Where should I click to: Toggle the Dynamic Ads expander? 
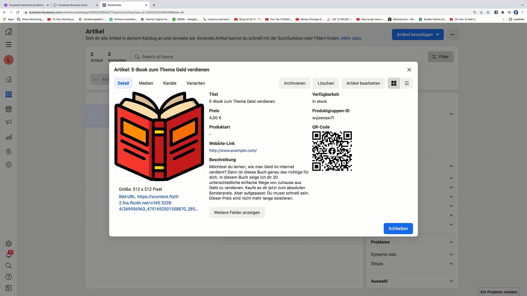pos(452,254)
